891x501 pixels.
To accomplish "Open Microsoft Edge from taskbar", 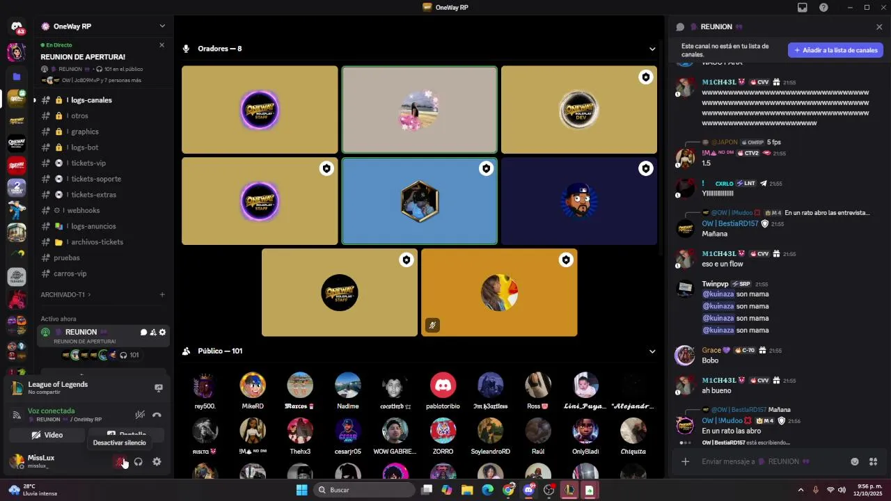I will click(487, 490).
